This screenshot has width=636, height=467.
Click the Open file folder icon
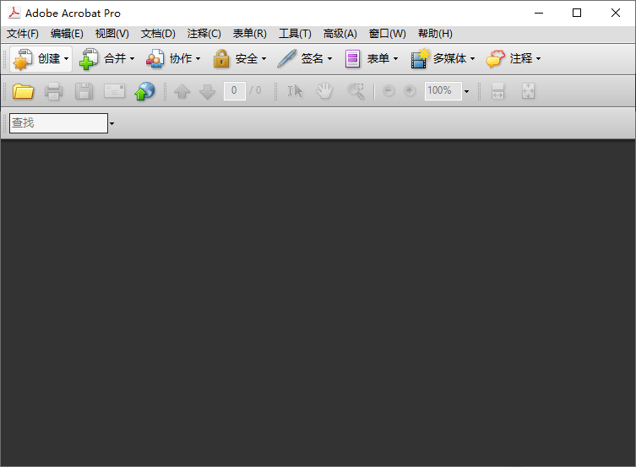23,91
